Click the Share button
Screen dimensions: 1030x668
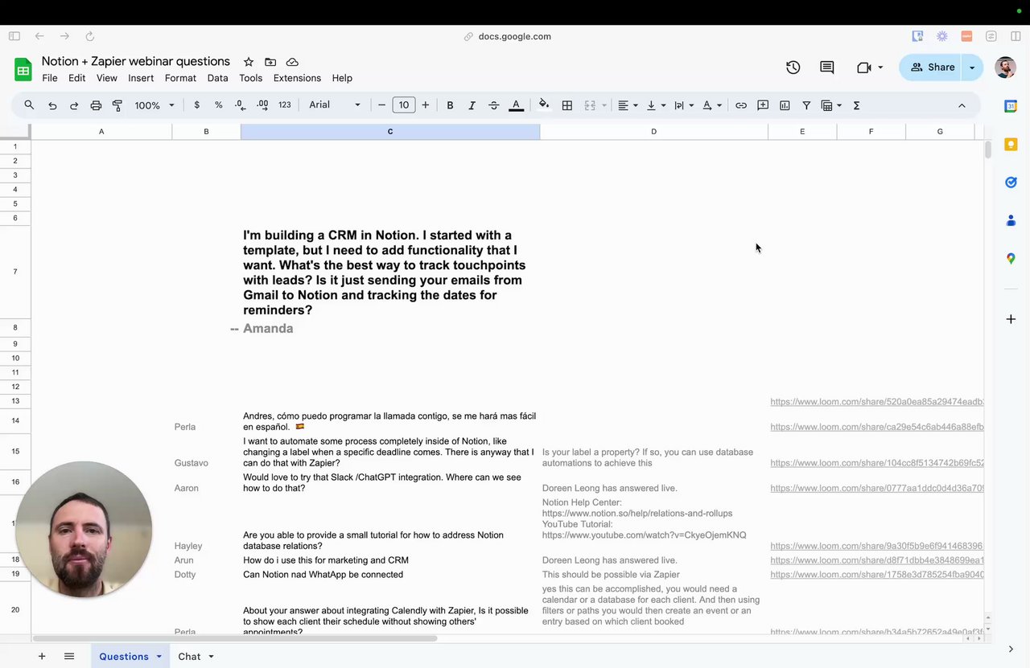(x=932, y=68)
